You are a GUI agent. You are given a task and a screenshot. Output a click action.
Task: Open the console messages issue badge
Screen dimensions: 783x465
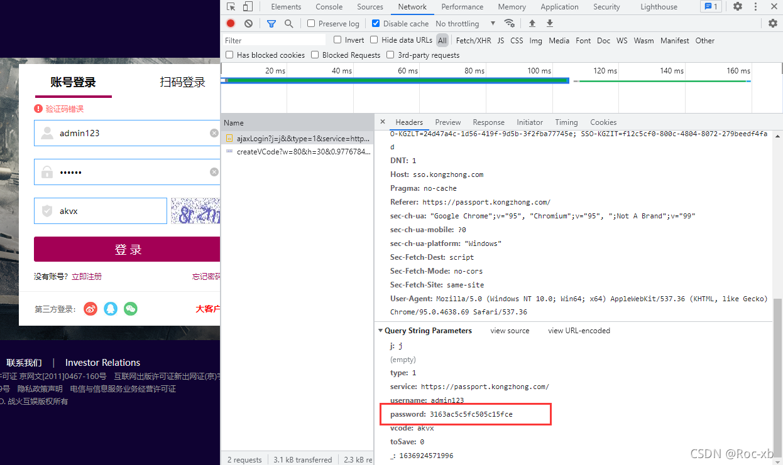click(711, 7)
